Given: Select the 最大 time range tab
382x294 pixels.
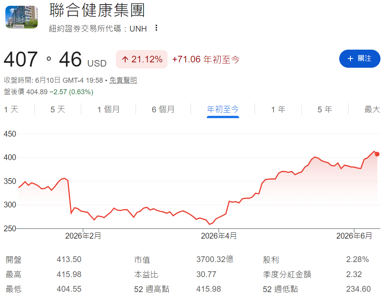Looking at the screenshot, I should [372, 109].
